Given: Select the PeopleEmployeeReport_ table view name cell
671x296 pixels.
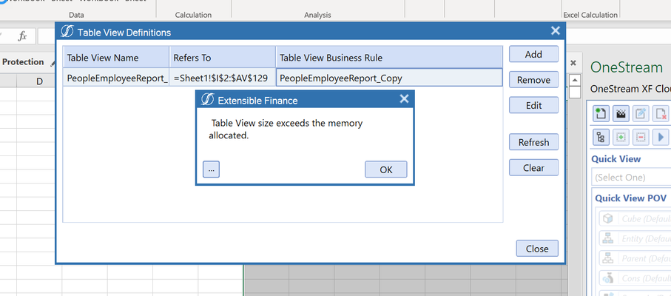Looking at the screenshot, I should pos(116,78).
